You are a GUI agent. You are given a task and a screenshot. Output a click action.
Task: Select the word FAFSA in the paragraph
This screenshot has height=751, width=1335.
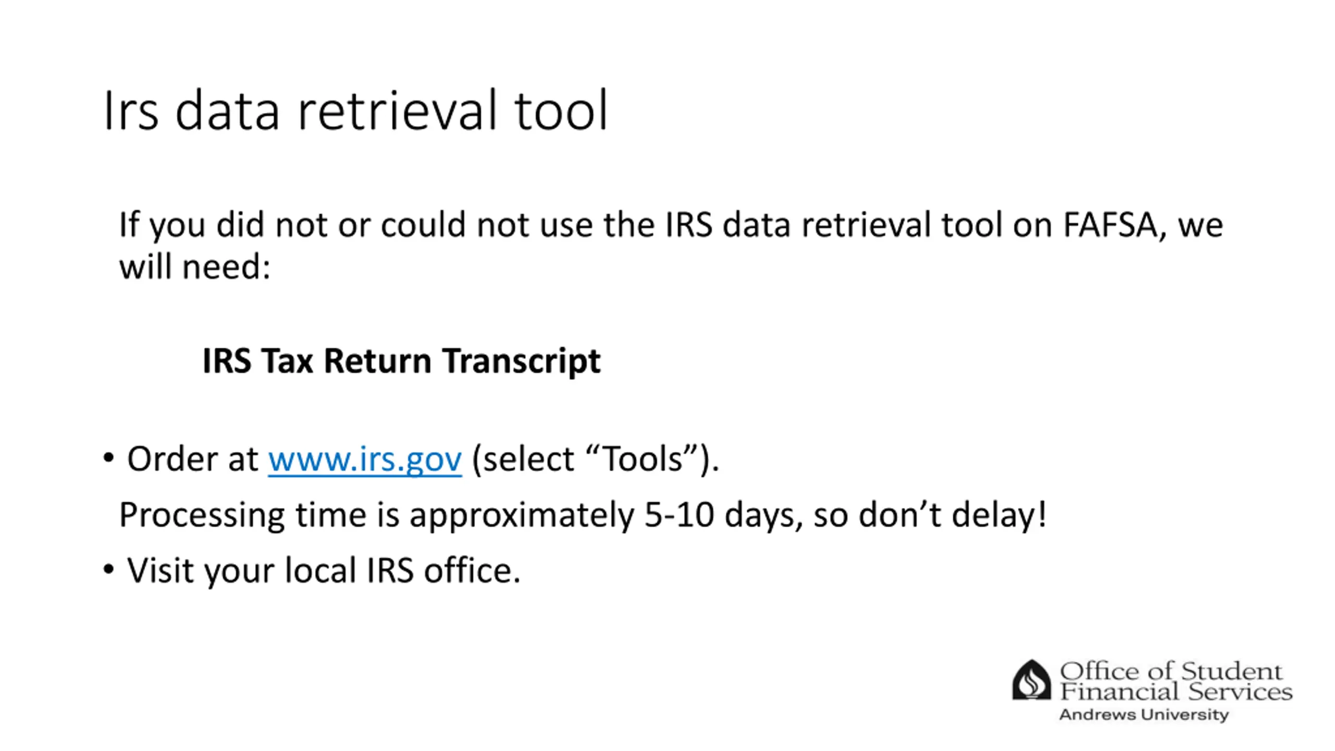click(x=1109, y=225)
